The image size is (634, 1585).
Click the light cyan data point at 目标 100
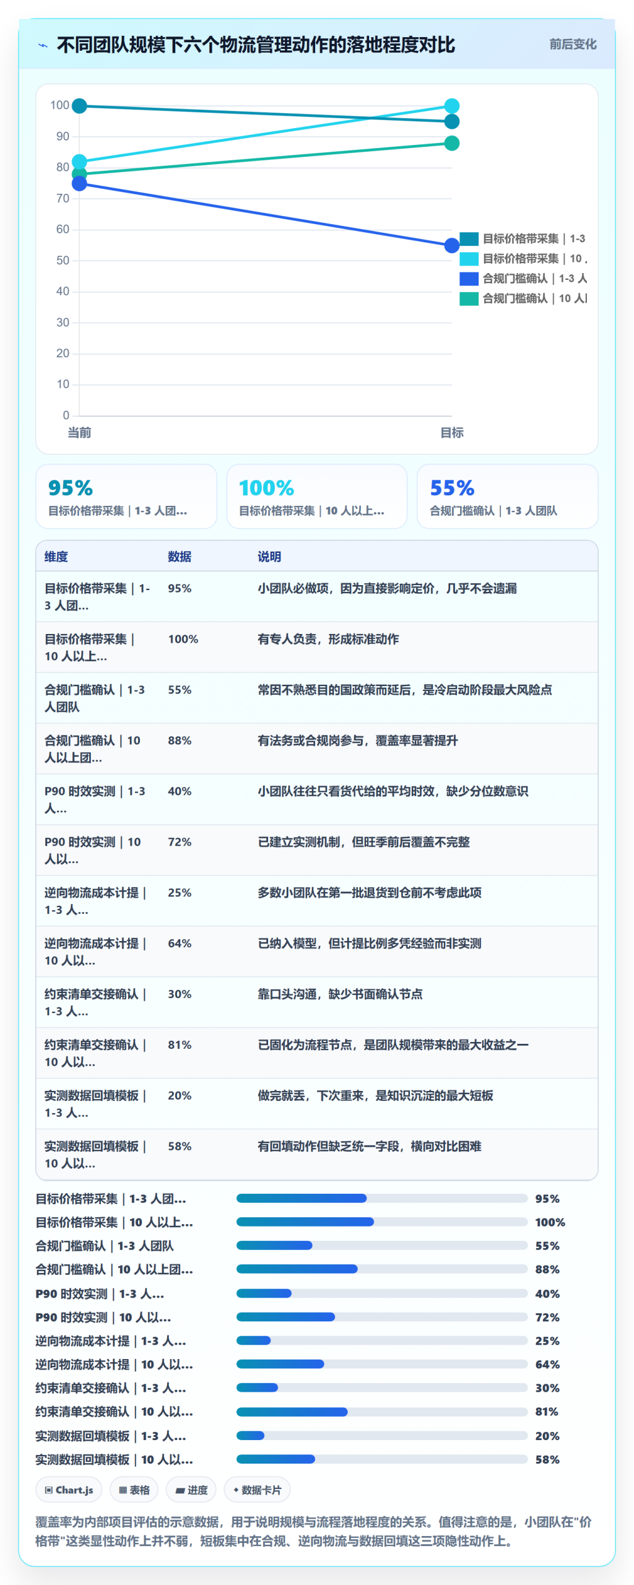[452, 106]
